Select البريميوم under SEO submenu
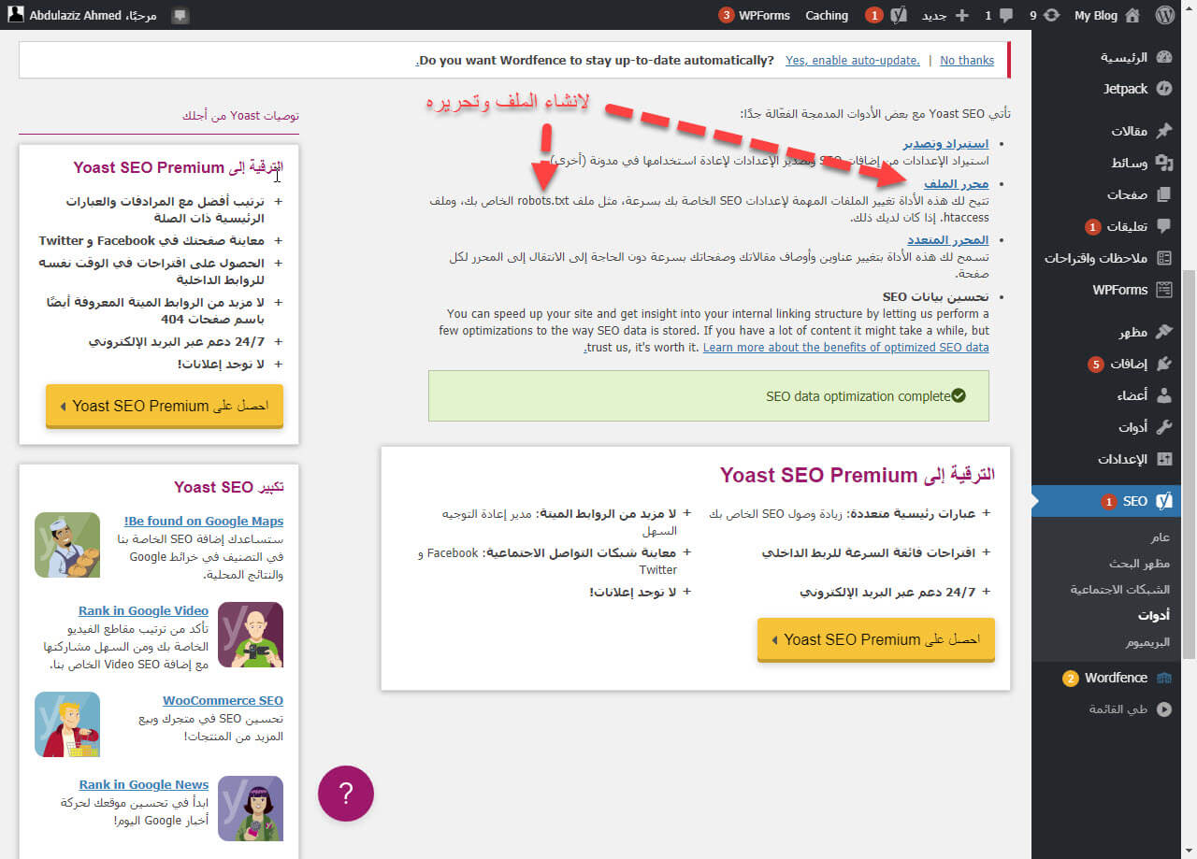Image resolution: width=1197 pixels, height=859 pixels. [x=1147, y=642]
